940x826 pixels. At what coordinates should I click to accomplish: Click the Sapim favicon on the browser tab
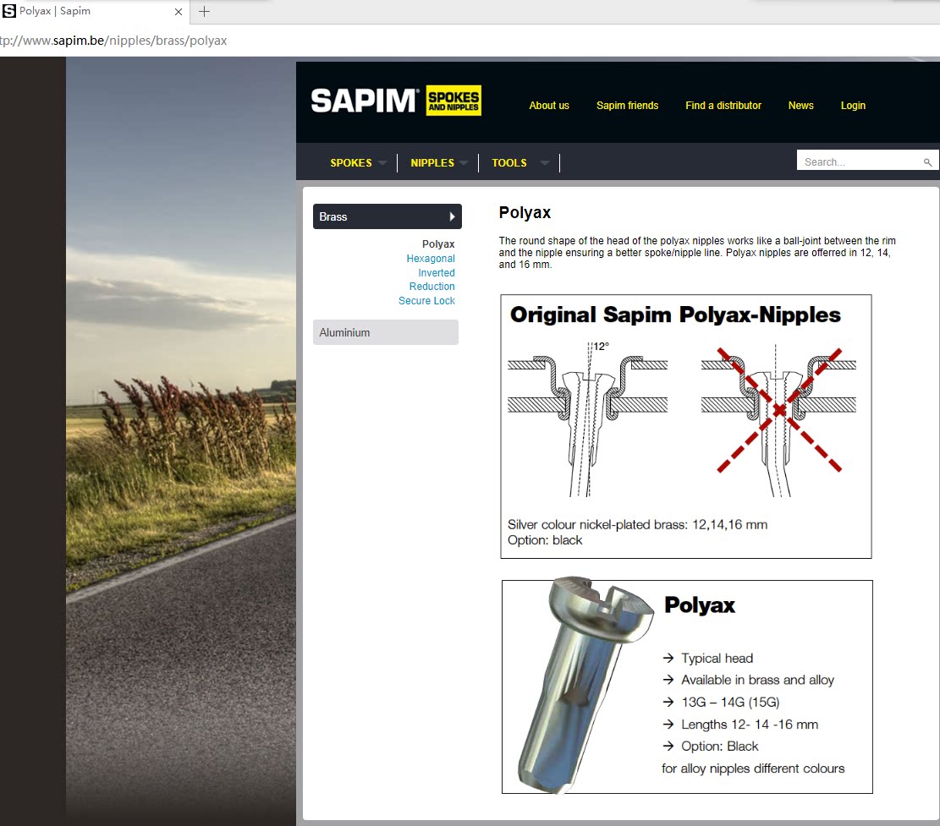[9, 11]
